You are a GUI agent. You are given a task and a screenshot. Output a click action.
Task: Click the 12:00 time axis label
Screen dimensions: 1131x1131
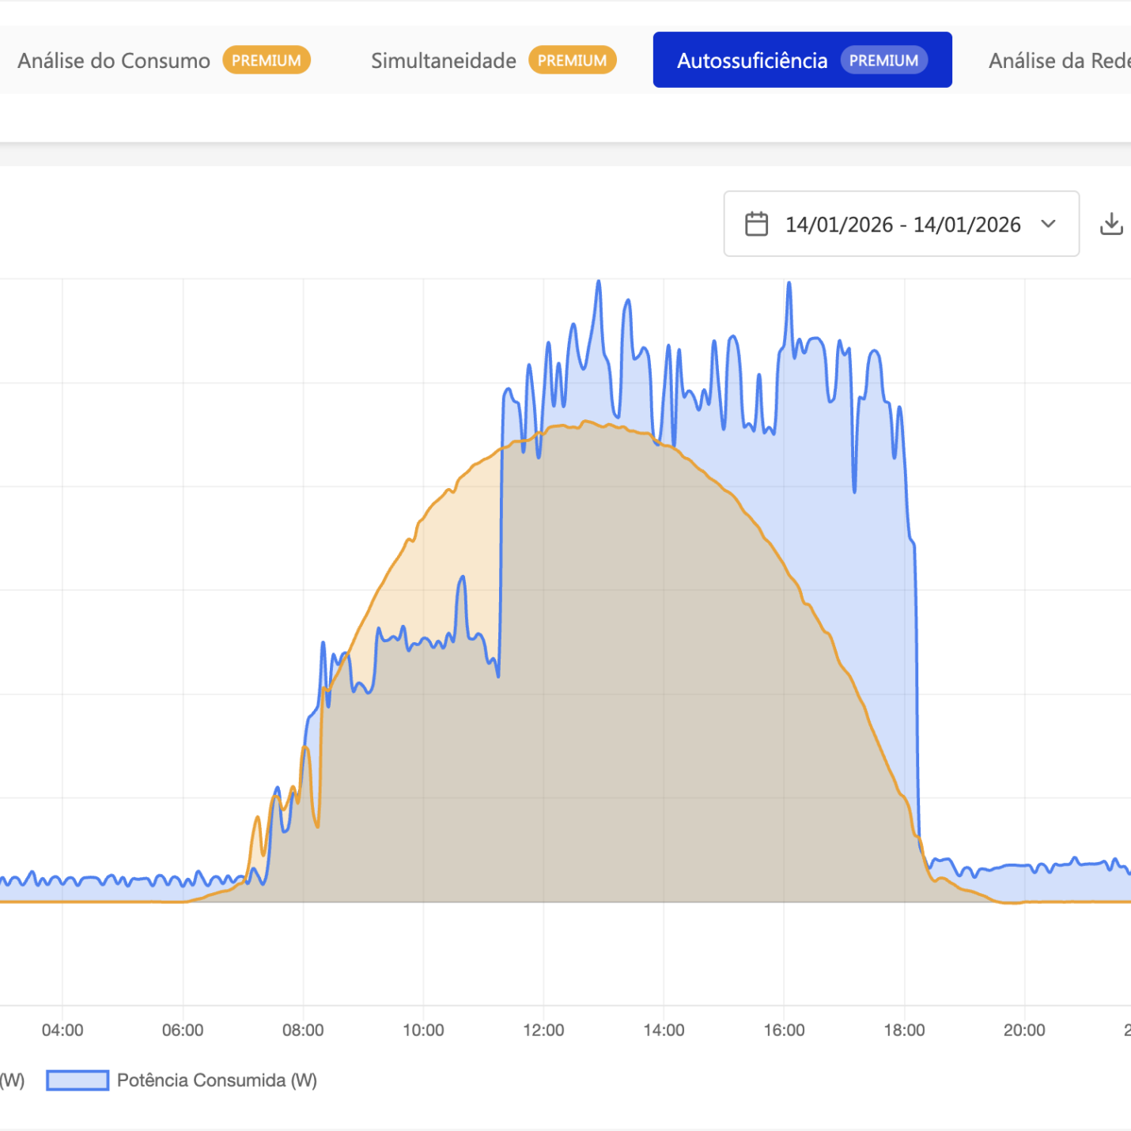(543, 1030)
